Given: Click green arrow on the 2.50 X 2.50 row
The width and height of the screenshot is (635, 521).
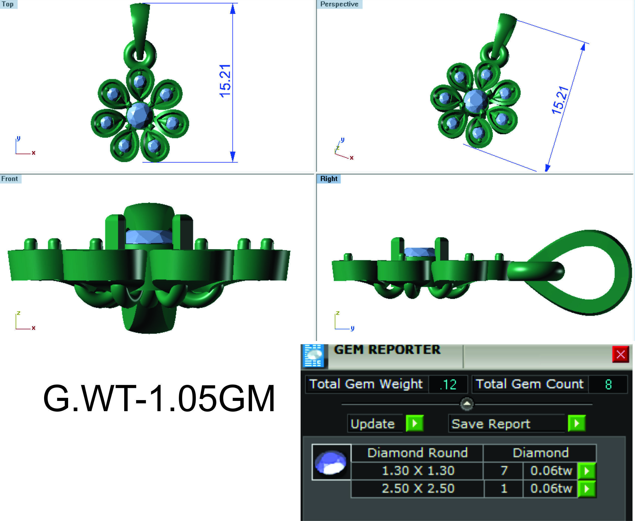Looking at the screenshot, I should tap(586, 489).
